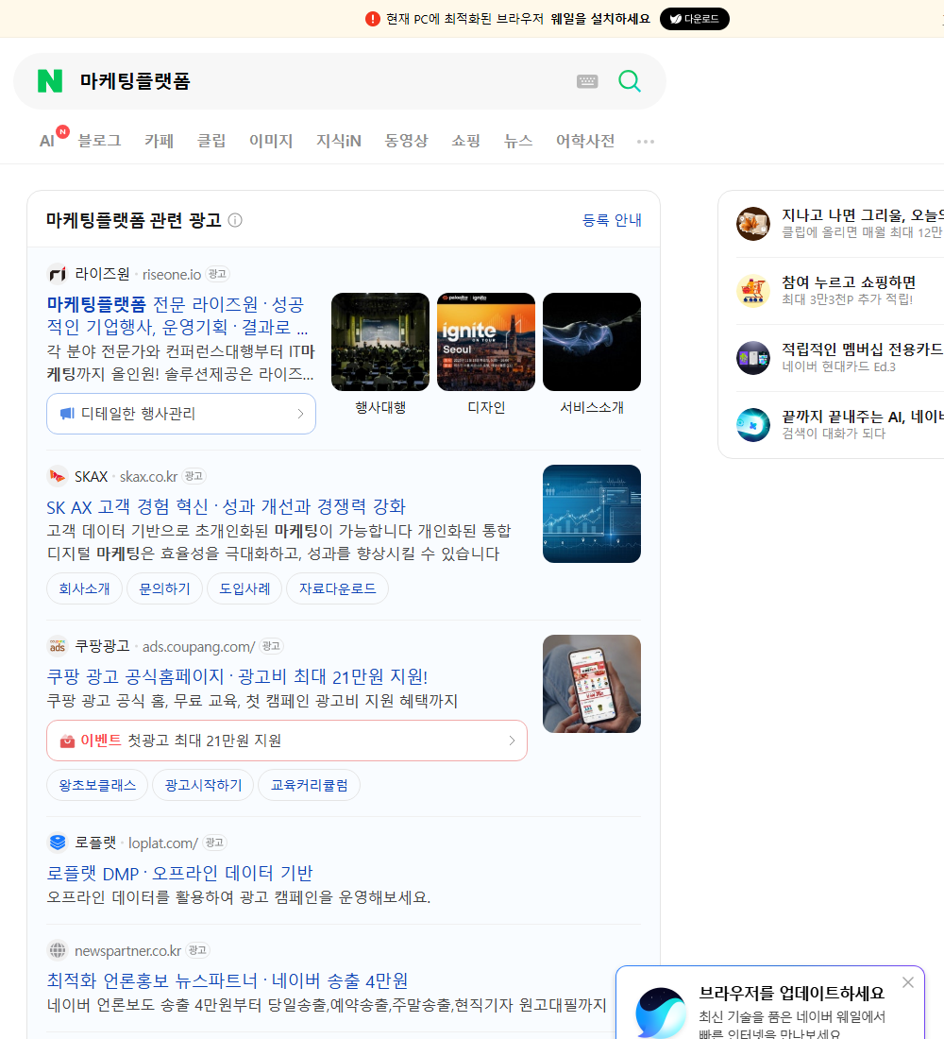Click into the 마케팅플랫폼 search field
This screenshot has height=1039, width=944.
318,81
